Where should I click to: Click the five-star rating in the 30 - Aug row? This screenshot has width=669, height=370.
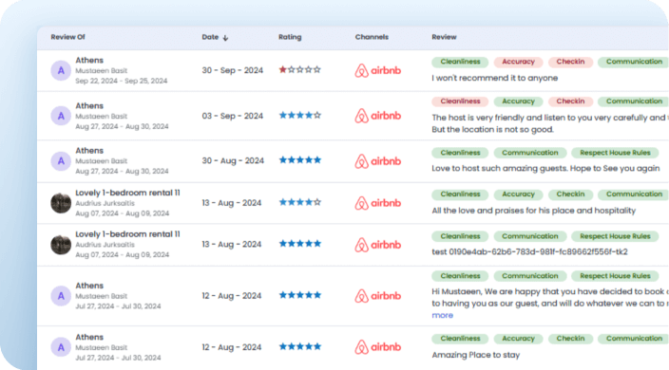(299, 160)
